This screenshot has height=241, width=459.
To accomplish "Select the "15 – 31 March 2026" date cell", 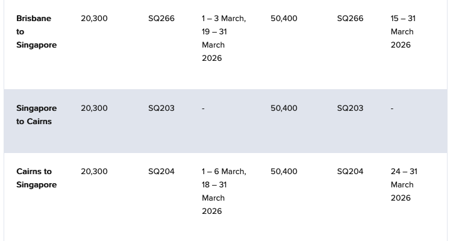I will pos(402,31).
